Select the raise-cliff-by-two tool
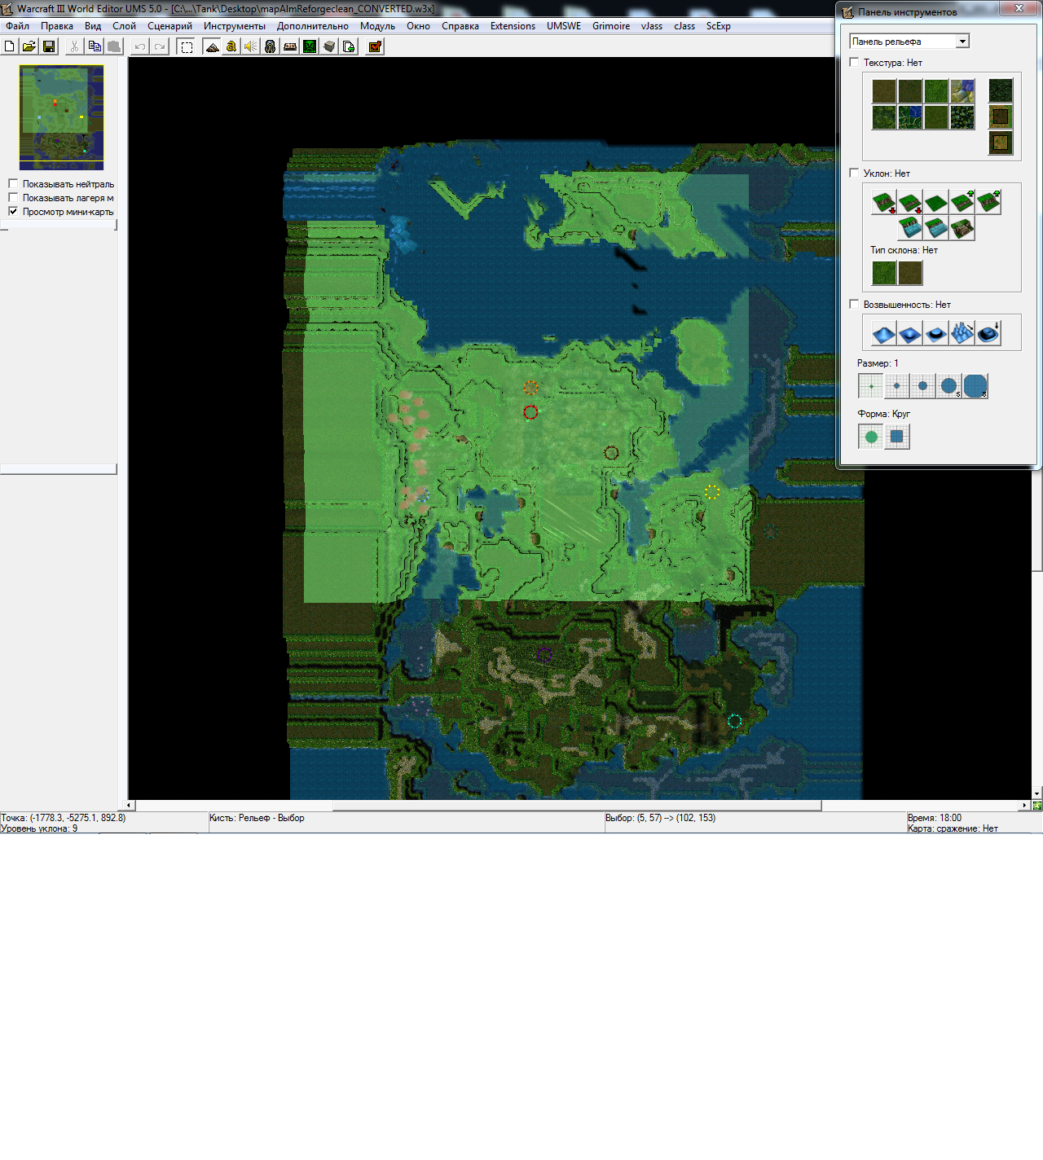 click(x=988, y=202)
